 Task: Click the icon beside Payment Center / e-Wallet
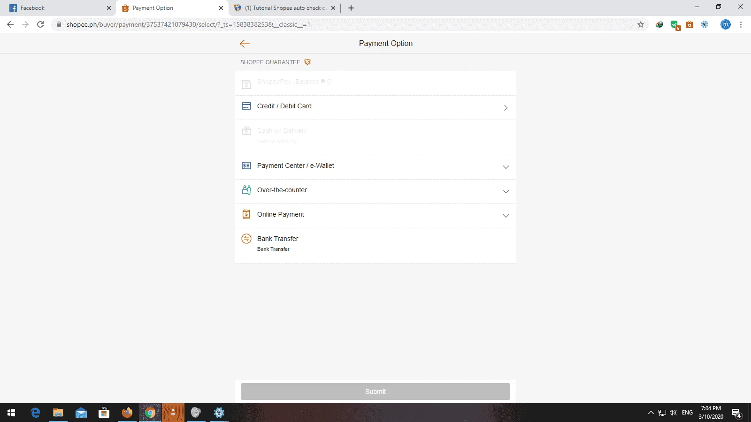pos(246,166)
